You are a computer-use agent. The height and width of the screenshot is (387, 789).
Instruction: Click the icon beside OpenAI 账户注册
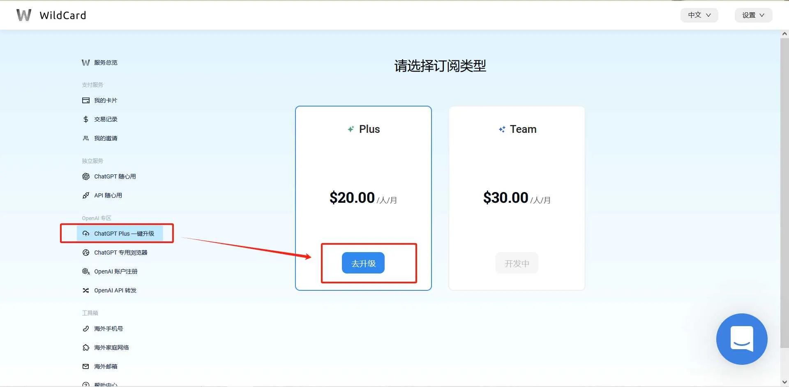click(x=86, y=271)
